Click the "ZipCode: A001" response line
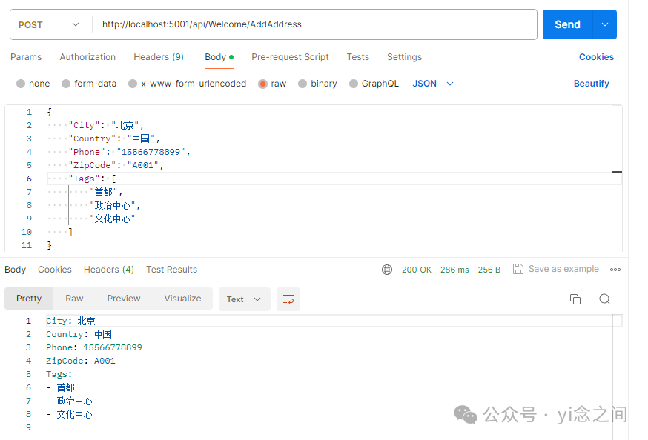Viewport: 648px width, 440px height. coord(81,361)
